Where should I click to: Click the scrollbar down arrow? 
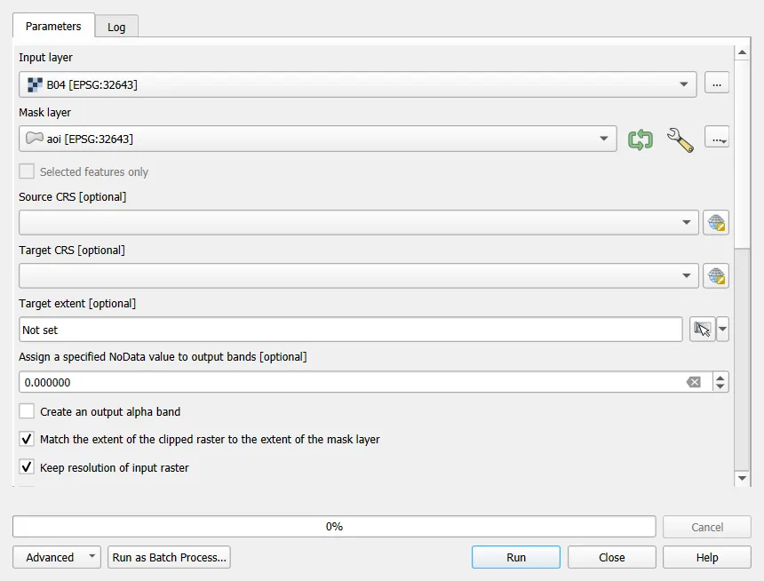742,478
